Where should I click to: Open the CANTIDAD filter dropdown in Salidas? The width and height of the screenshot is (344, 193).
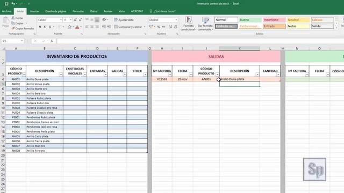278,75
